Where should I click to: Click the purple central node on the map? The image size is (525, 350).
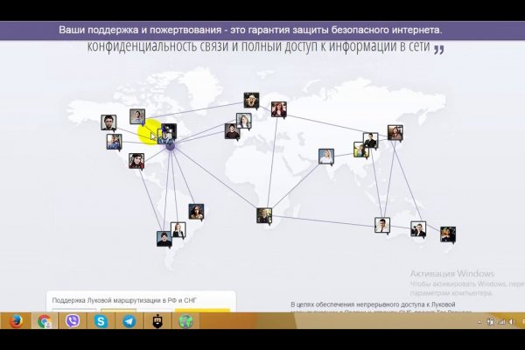(x=171, y=145)
